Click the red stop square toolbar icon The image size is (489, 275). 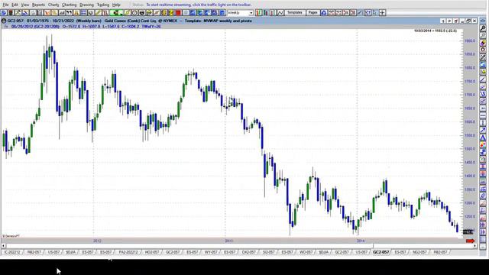tap(178, 13)
